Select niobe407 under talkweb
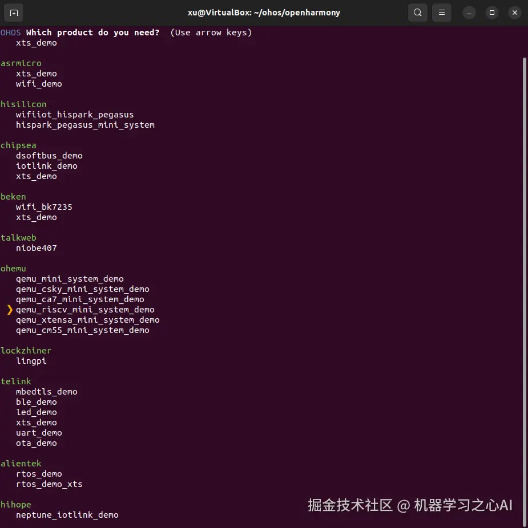The width and height of the screenshot is (528, 528). (36, 248)
